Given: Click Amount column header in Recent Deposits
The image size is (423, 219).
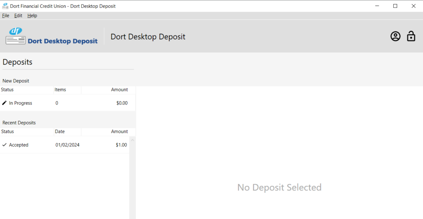Looking at the screenshot, I should pyautogui.click(x=119, y=131).
